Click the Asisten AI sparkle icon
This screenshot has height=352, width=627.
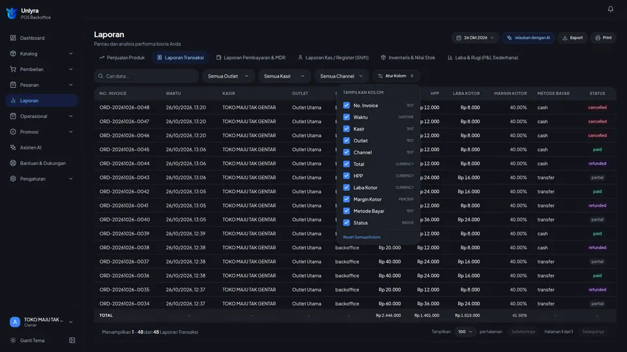13,147
